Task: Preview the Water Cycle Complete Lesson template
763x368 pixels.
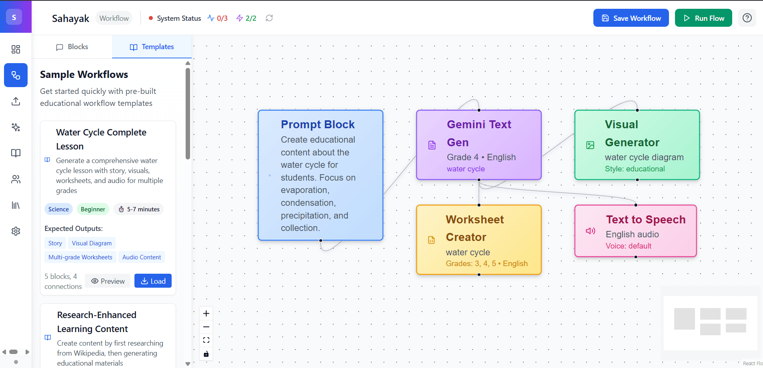Action: pos(108,281)
